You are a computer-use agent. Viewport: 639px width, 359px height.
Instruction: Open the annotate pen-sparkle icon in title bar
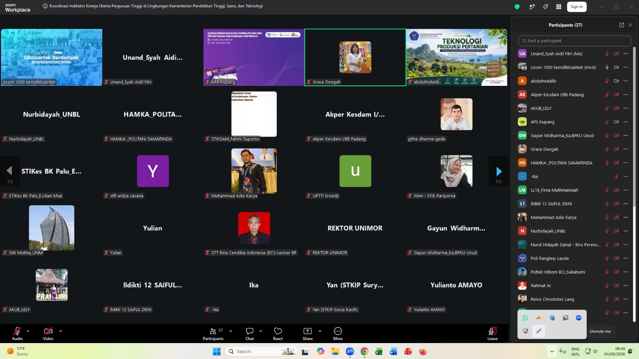pyautogui.click(x=532, y=6)
